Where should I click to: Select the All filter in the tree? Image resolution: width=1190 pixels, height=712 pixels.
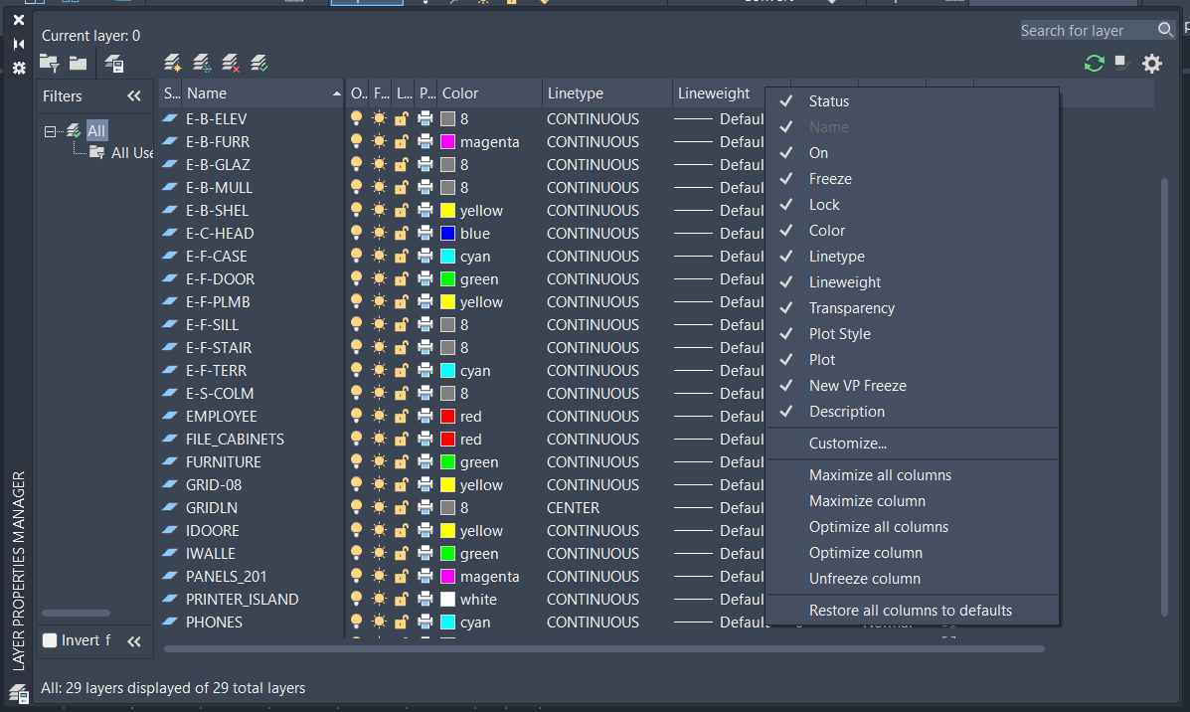coord(96,130)
